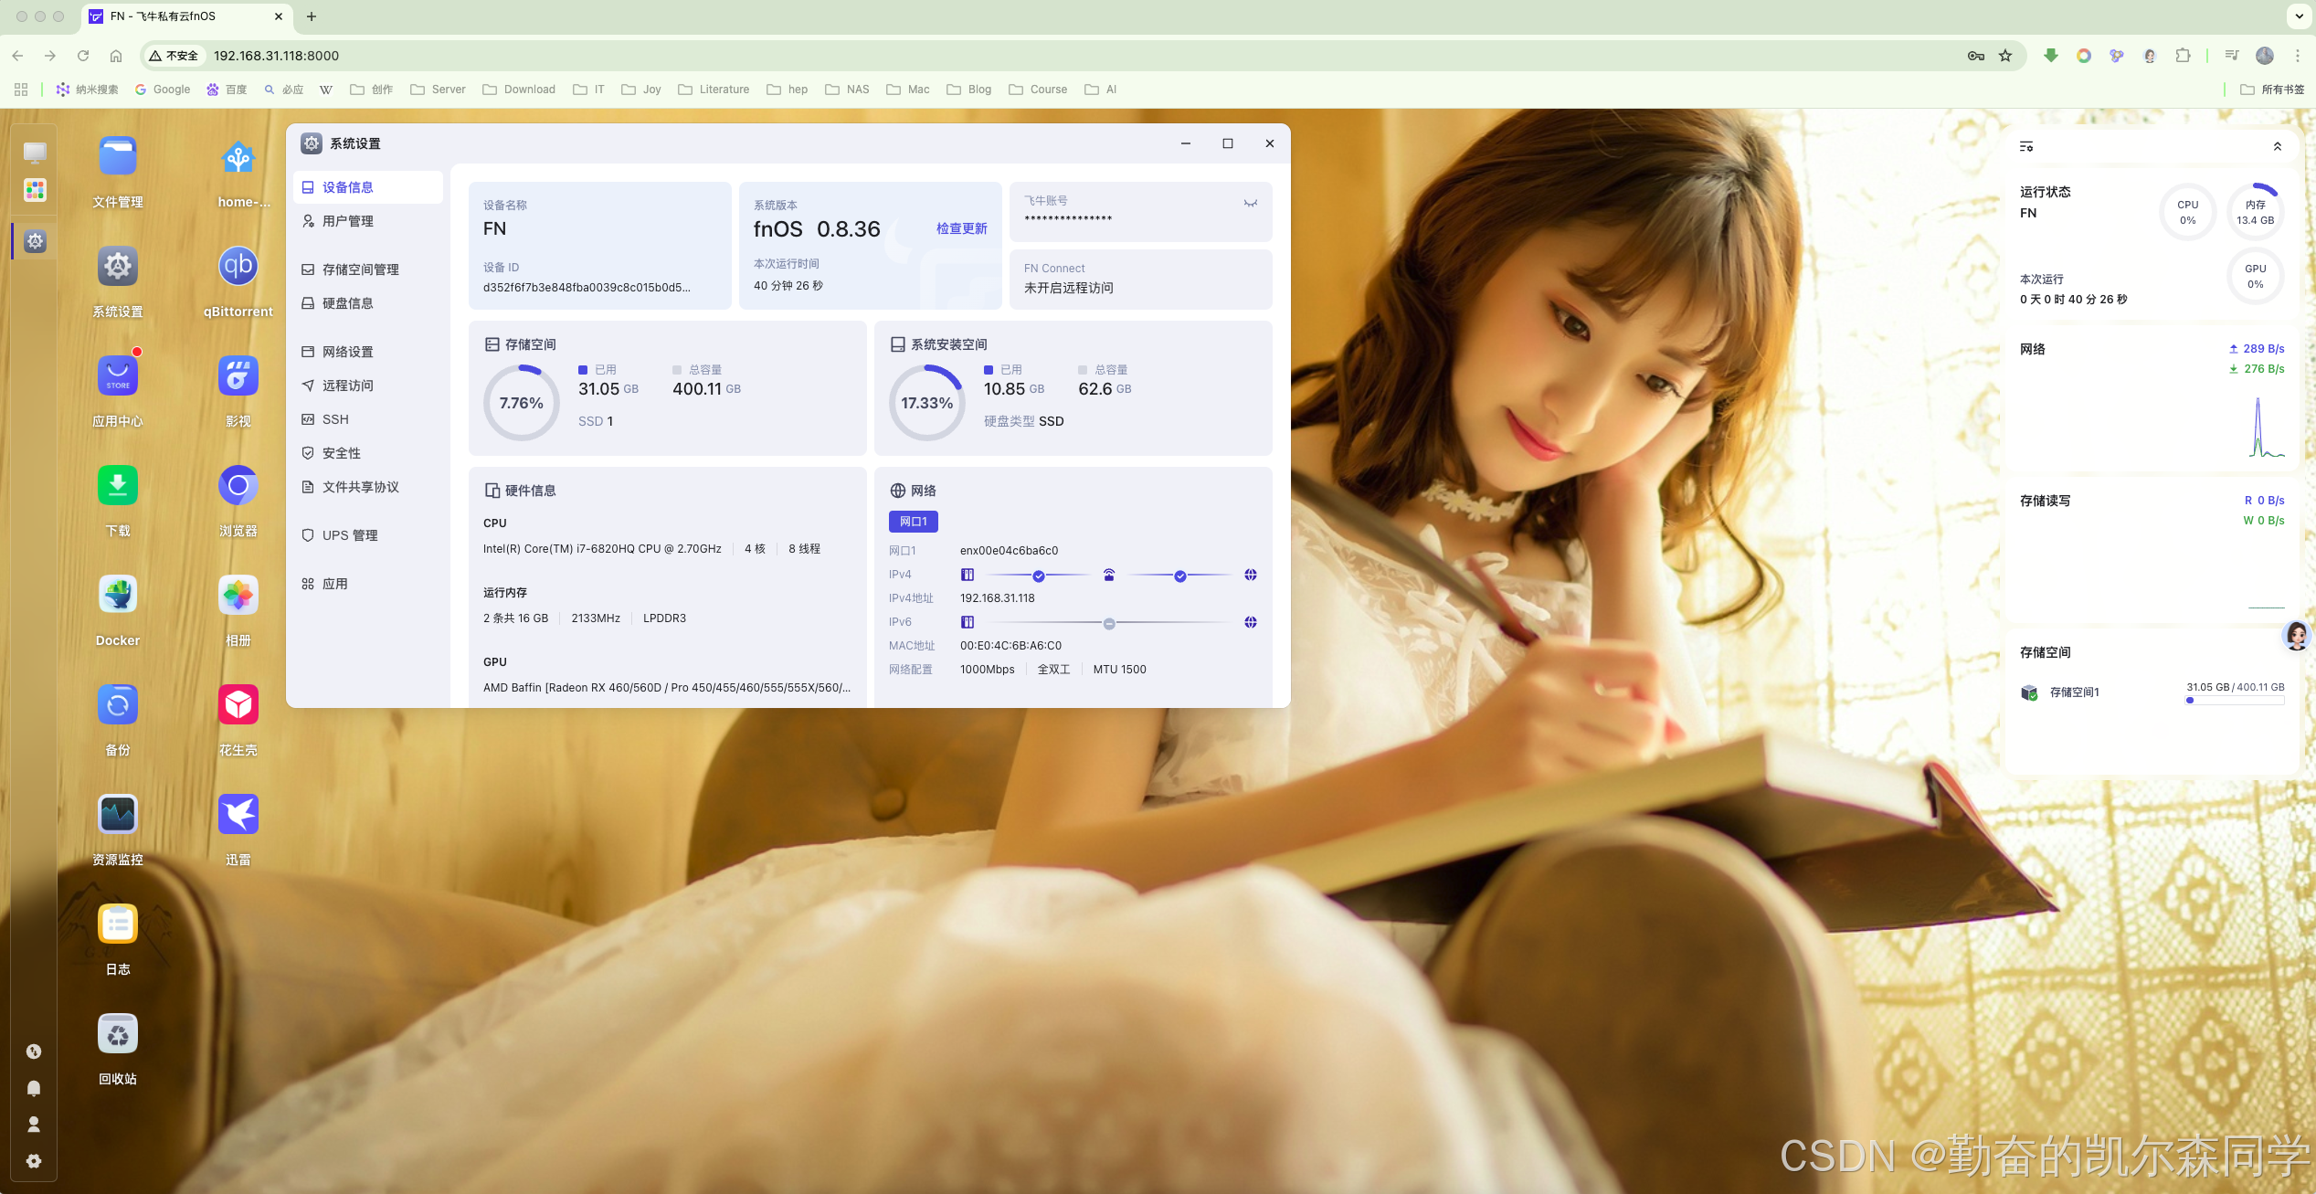Reveal the hidden 飞牛账号 with eye icon
The height and width of the screenshot is (1194, 2316).
tap(1250, 203)
